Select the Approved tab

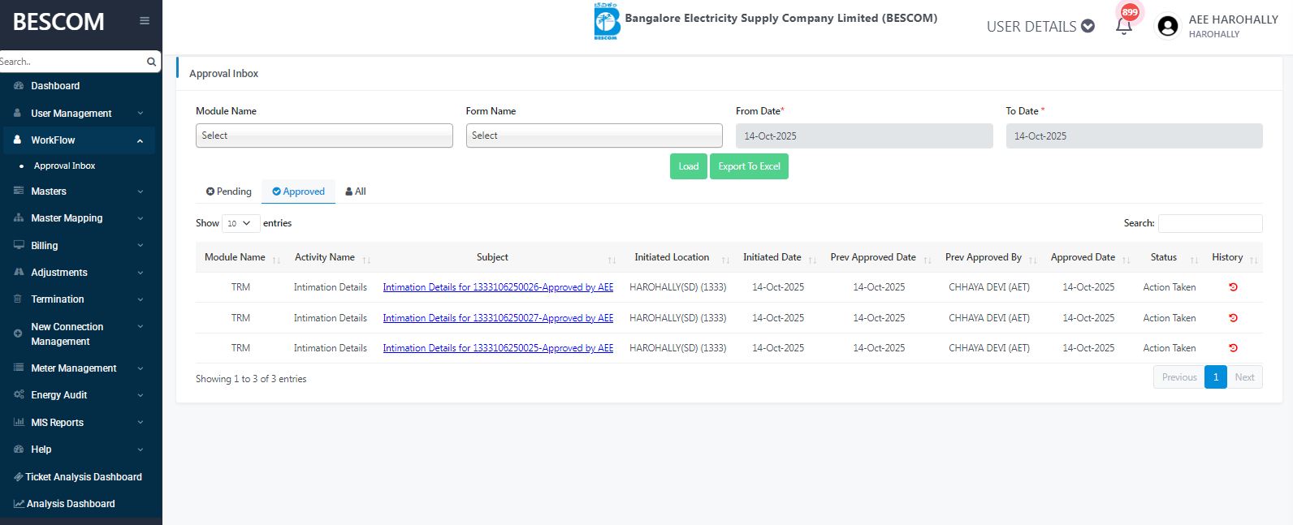[x=298, y=191]
